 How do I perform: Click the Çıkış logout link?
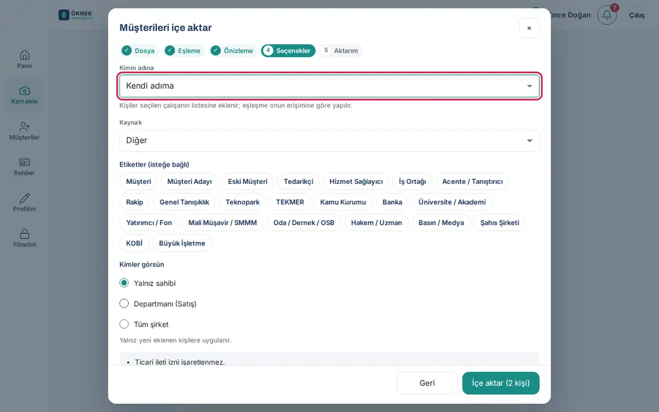[x=637, y=15]
